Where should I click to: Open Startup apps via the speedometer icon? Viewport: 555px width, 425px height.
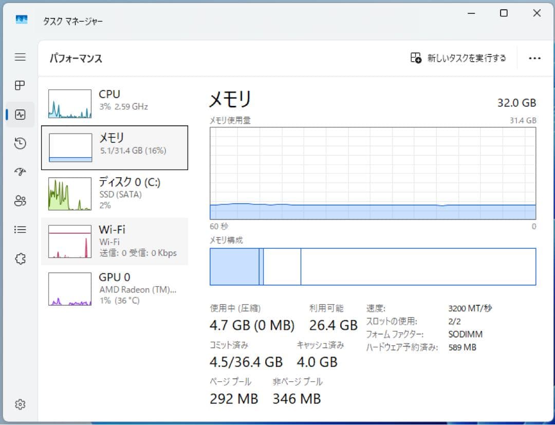coord(20,172)
